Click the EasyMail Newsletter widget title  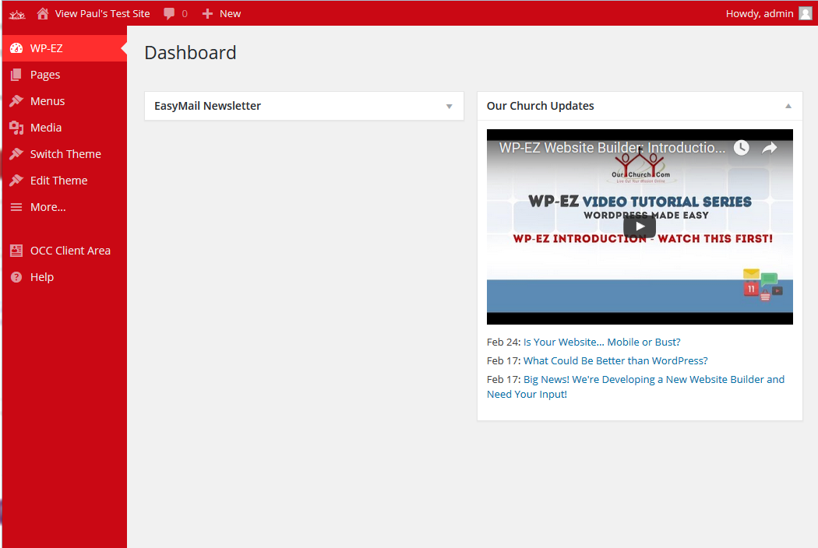pos(207,106)
